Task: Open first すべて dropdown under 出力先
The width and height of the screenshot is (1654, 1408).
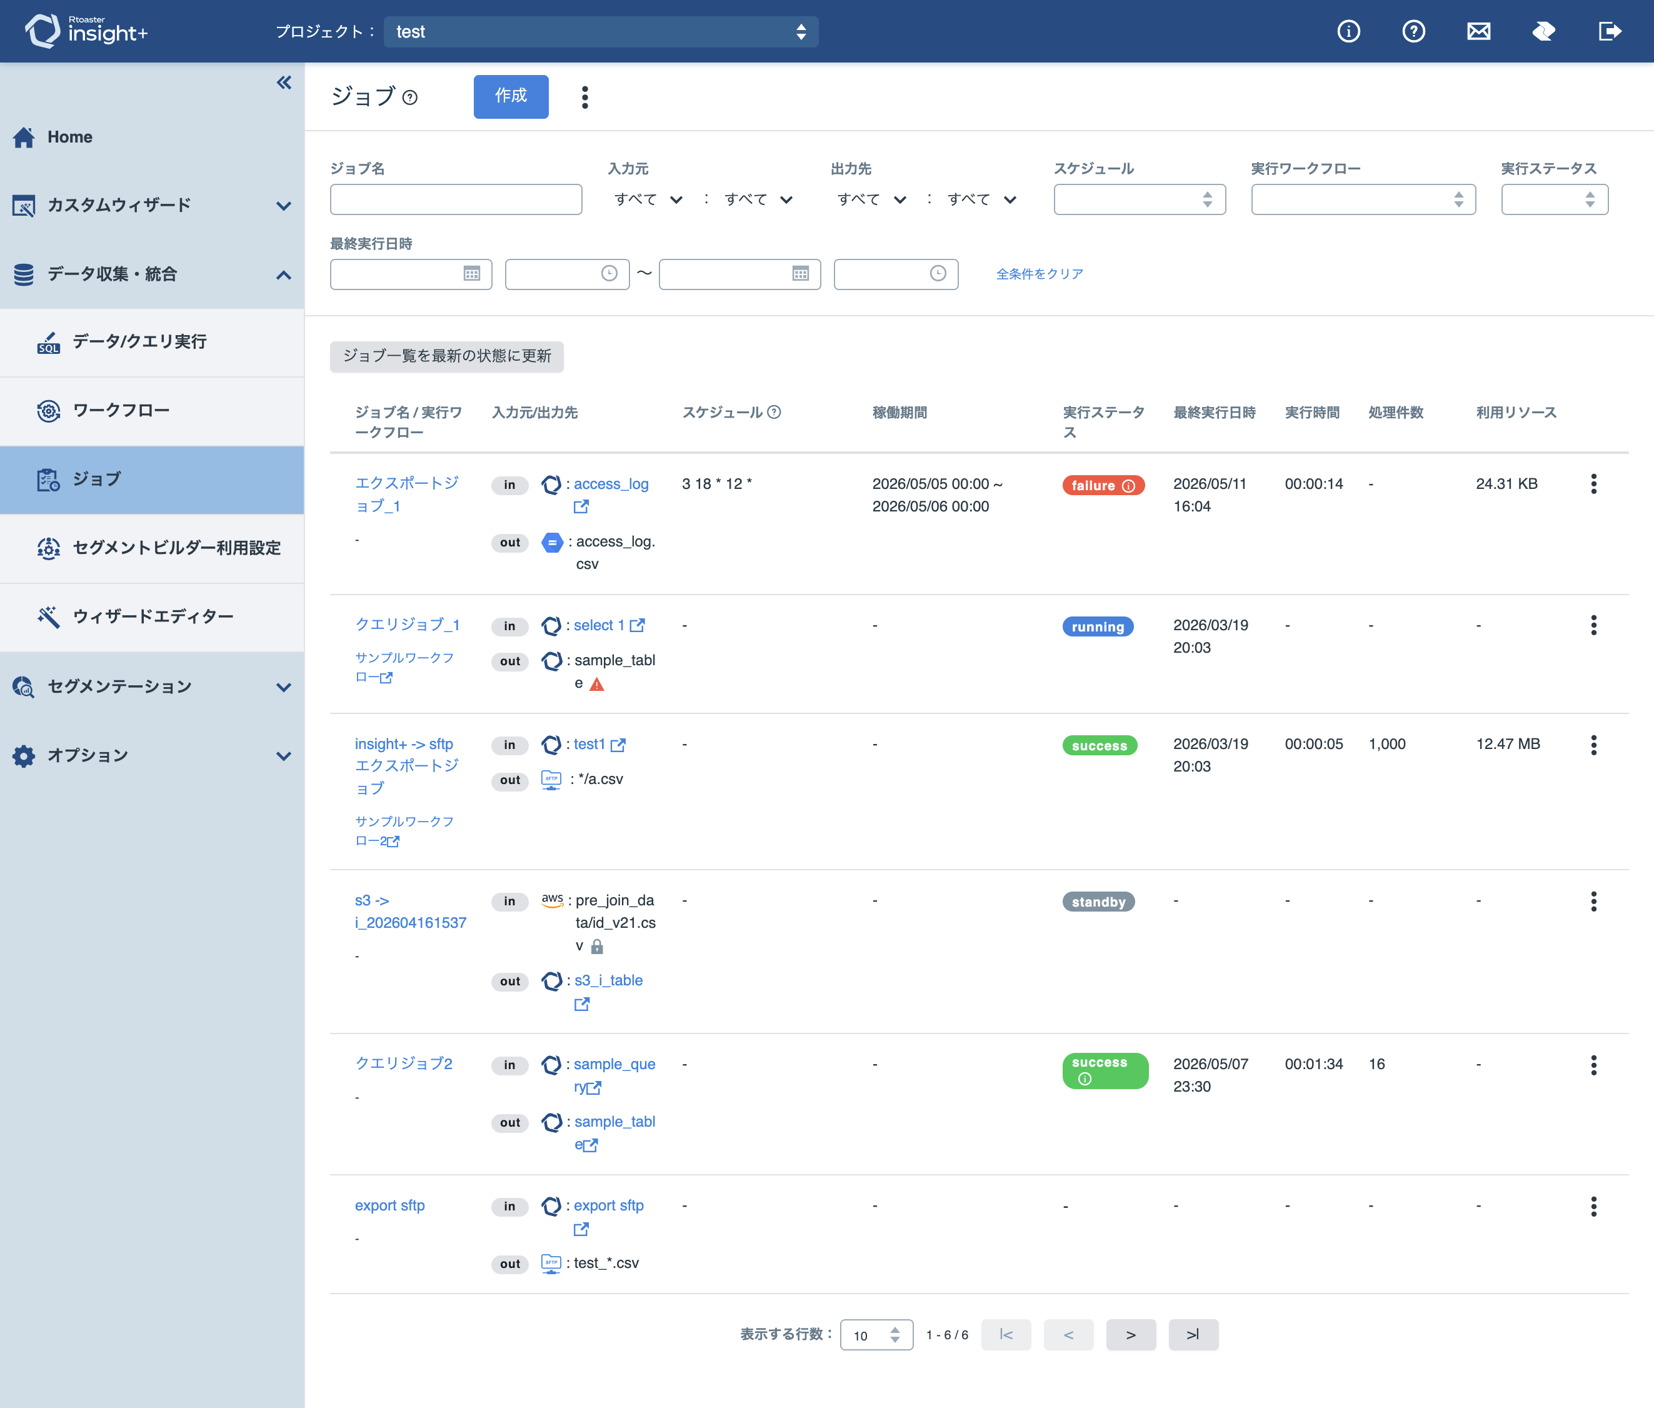Action: point(871,199)
